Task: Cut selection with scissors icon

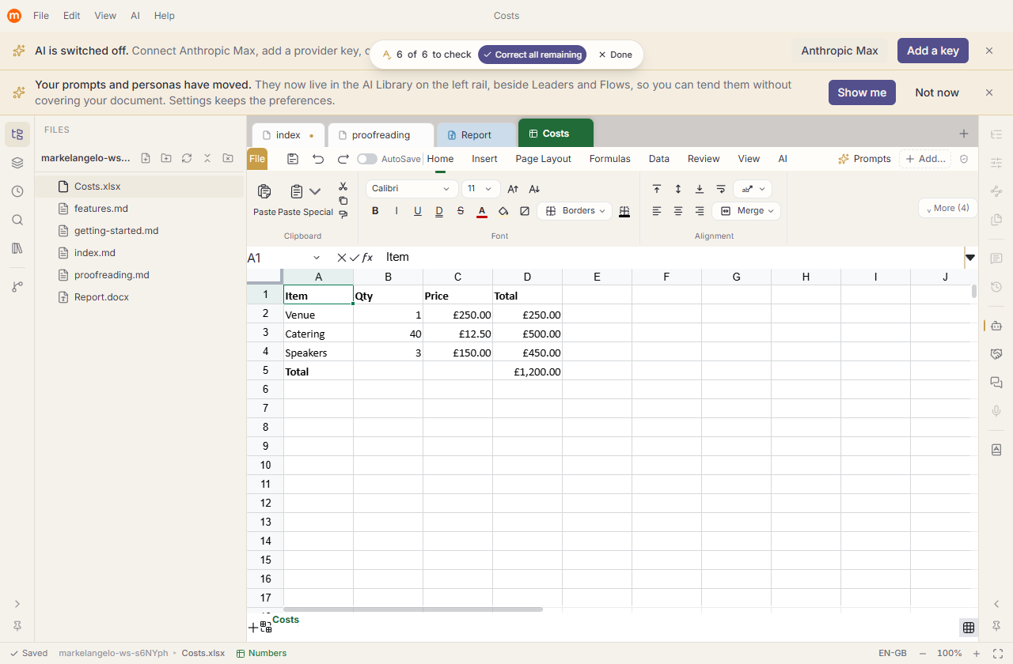Action: tap(343, 187)
